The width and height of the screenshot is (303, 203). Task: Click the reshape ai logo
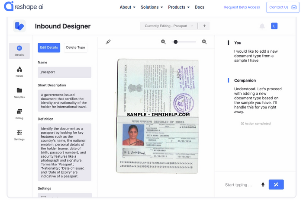24,6
